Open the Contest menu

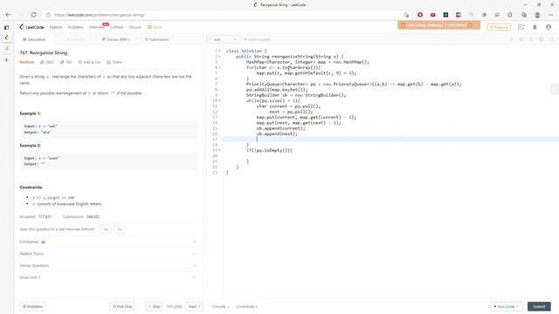click(x=116, y=27)
